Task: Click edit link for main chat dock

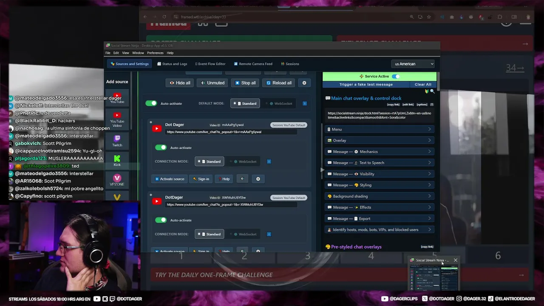Action: (408, 105)
